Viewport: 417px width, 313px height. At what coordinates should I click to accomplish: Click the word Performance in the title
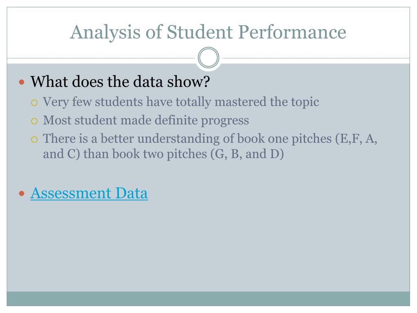292,32
